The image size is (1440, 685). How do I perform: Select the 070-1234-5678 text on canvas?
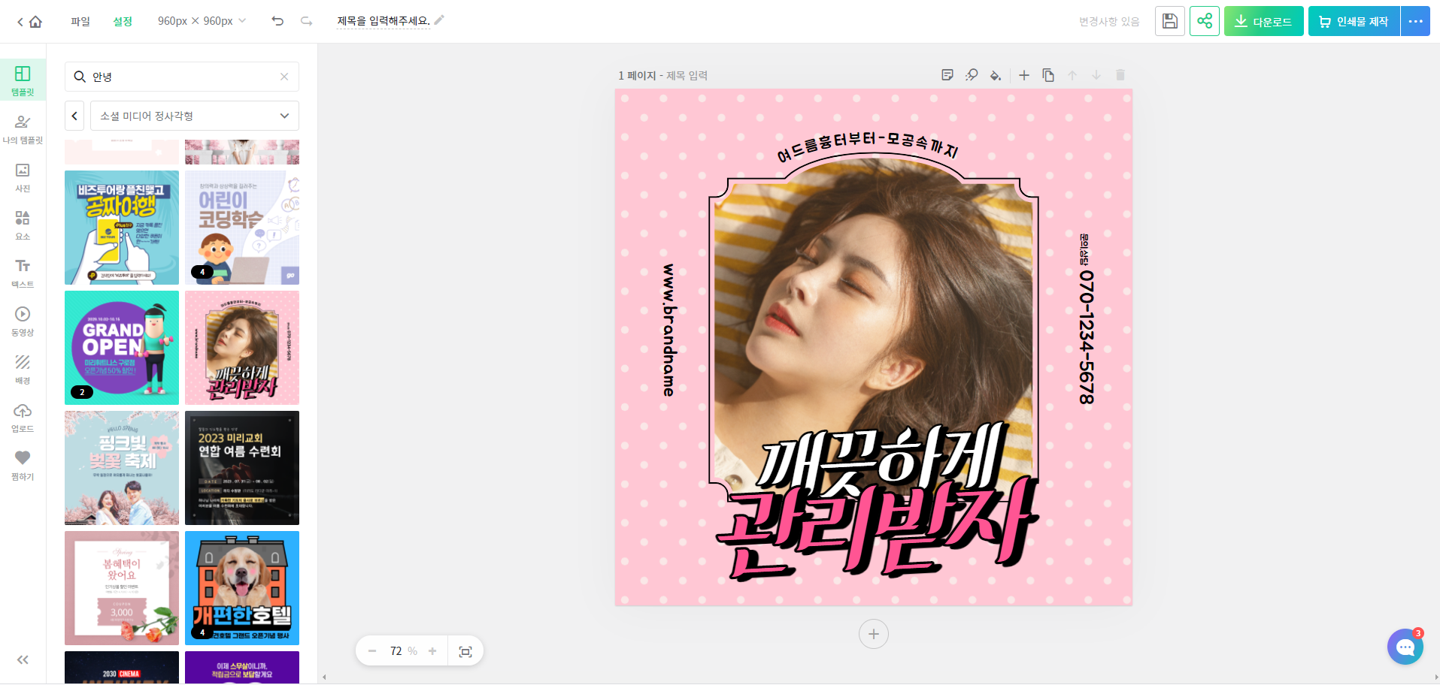[1087, 336]
